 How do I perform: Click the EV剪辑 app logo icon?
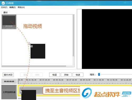pos(3,3)
